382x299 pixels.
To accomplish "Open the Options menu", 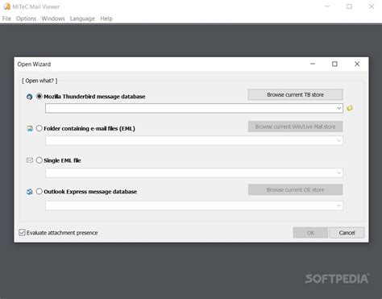I will pos(26,19).
